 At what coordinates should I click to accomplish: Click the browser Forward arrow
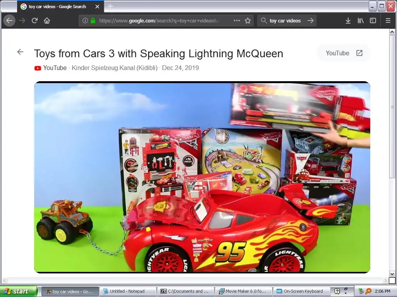(x=22, y=20)
